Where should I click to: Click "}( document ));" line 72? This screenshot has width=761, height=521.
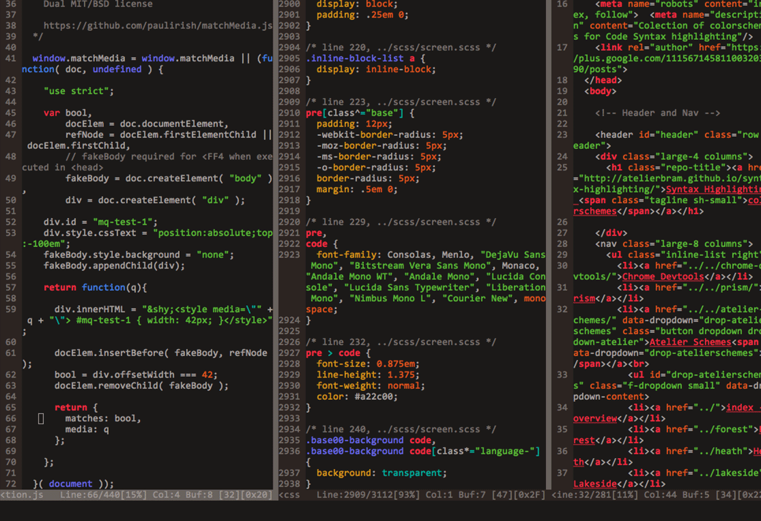click(x=73, y=484)
